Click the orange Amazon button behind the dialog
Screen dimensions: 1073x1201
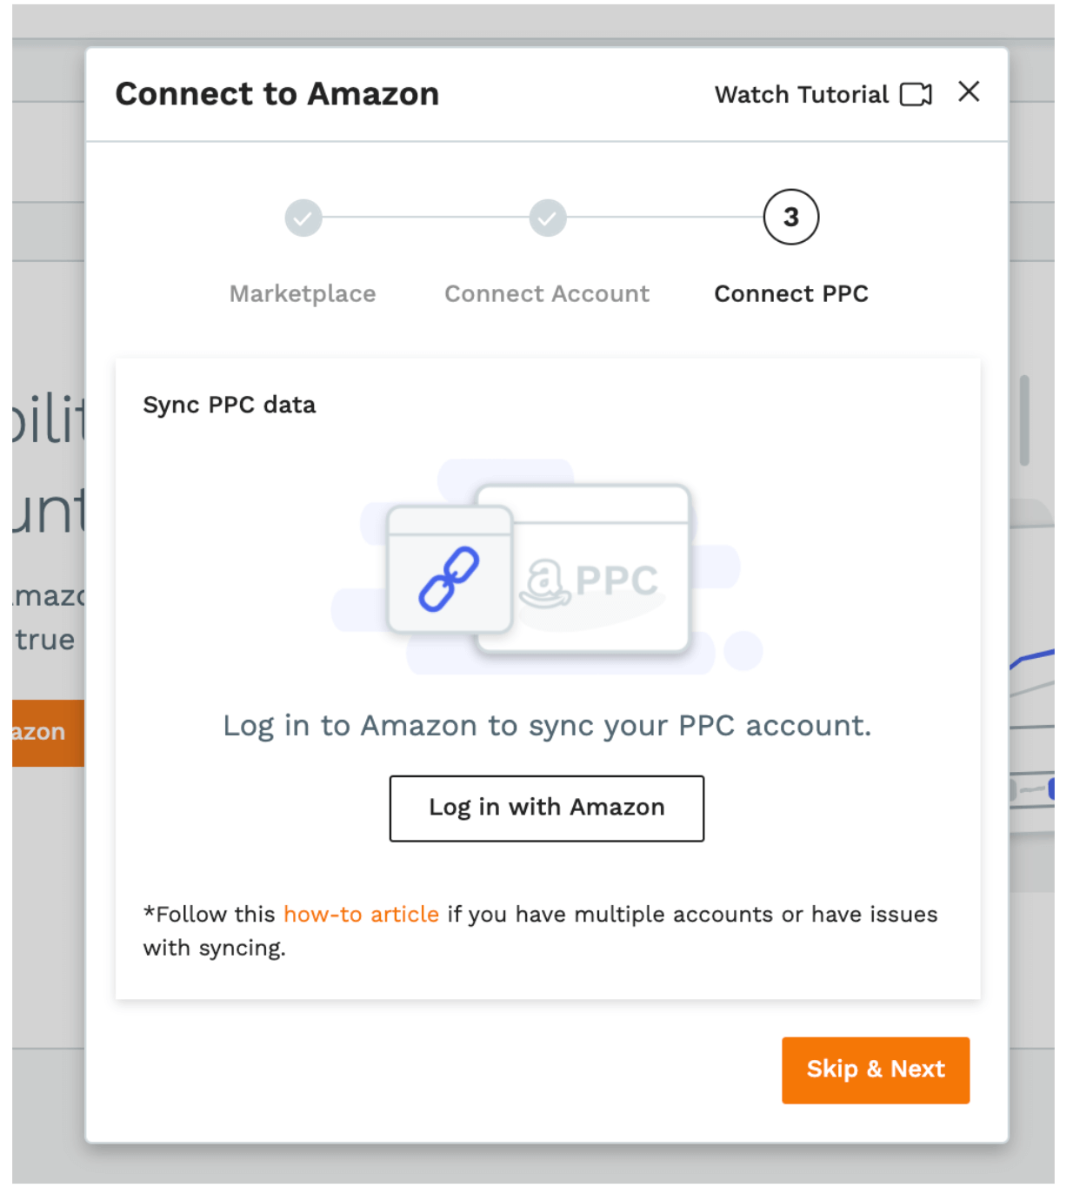tap(48, 733)
